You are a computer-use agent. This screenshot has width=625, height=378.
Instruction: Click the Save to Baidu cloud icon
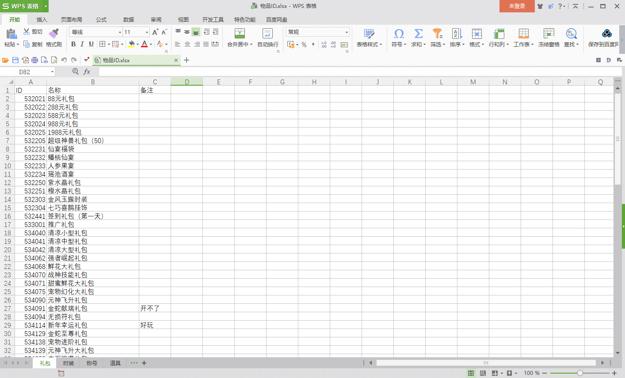(x=606, y=34)
